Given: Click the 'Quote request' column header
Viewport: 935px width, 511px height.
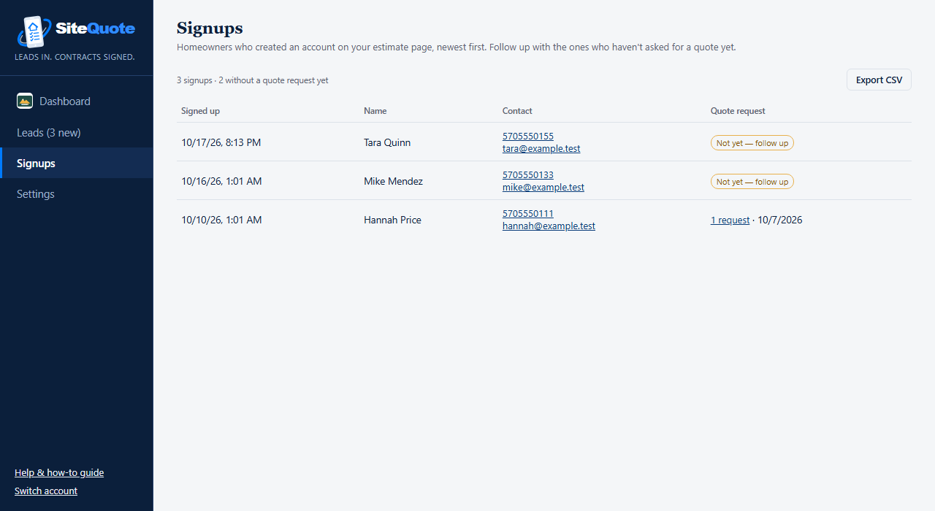Looking at the screenshot, I should 738,111.
